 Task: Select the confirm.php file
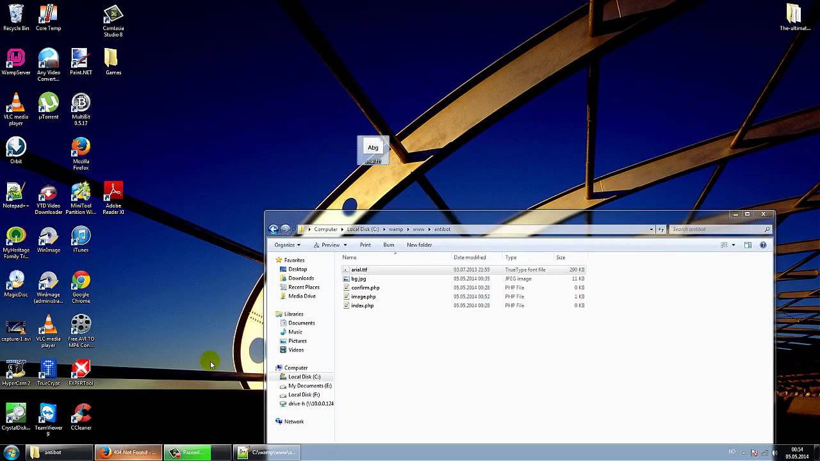pos(365,287)
